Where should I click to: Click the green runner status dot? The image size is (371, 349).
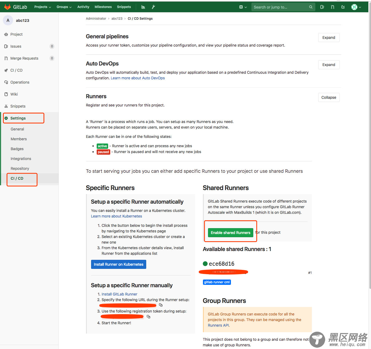205,264
